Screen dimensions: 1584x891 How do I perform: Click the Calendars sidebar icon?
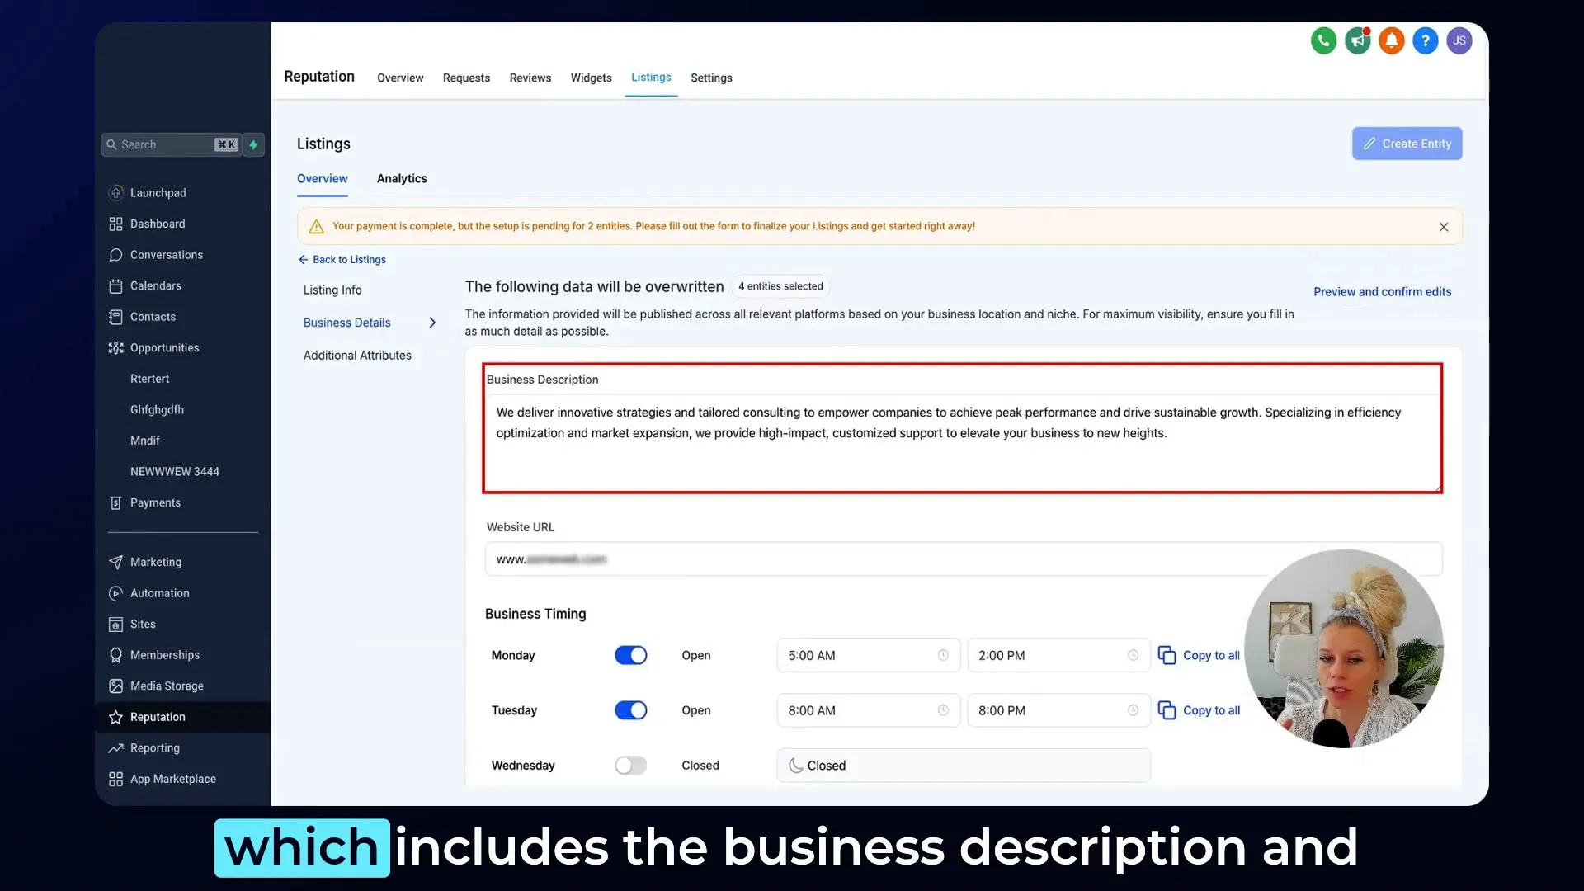coord(116,285)
